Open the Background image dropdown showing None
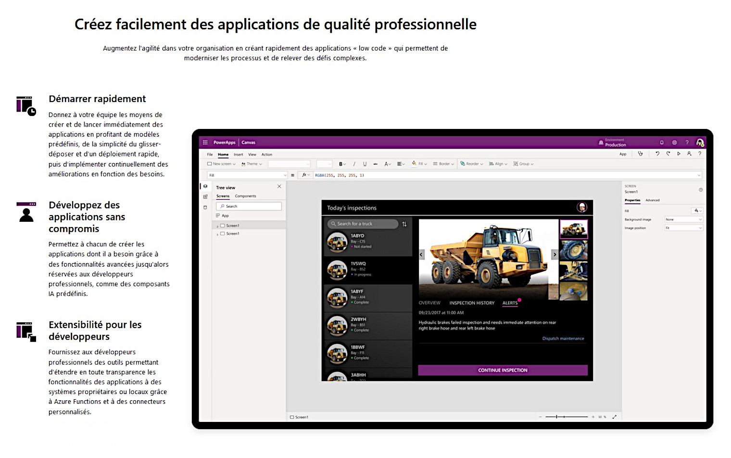 pyautogui.click(x=684, y=219)
